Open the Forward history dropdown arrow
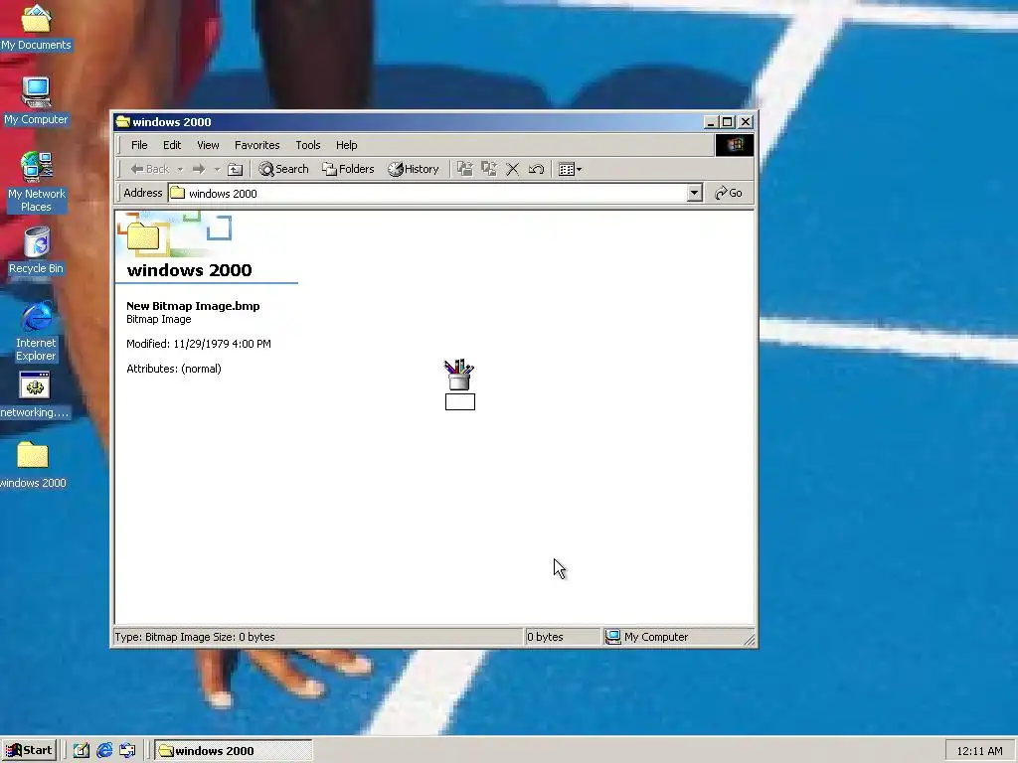 217,169
